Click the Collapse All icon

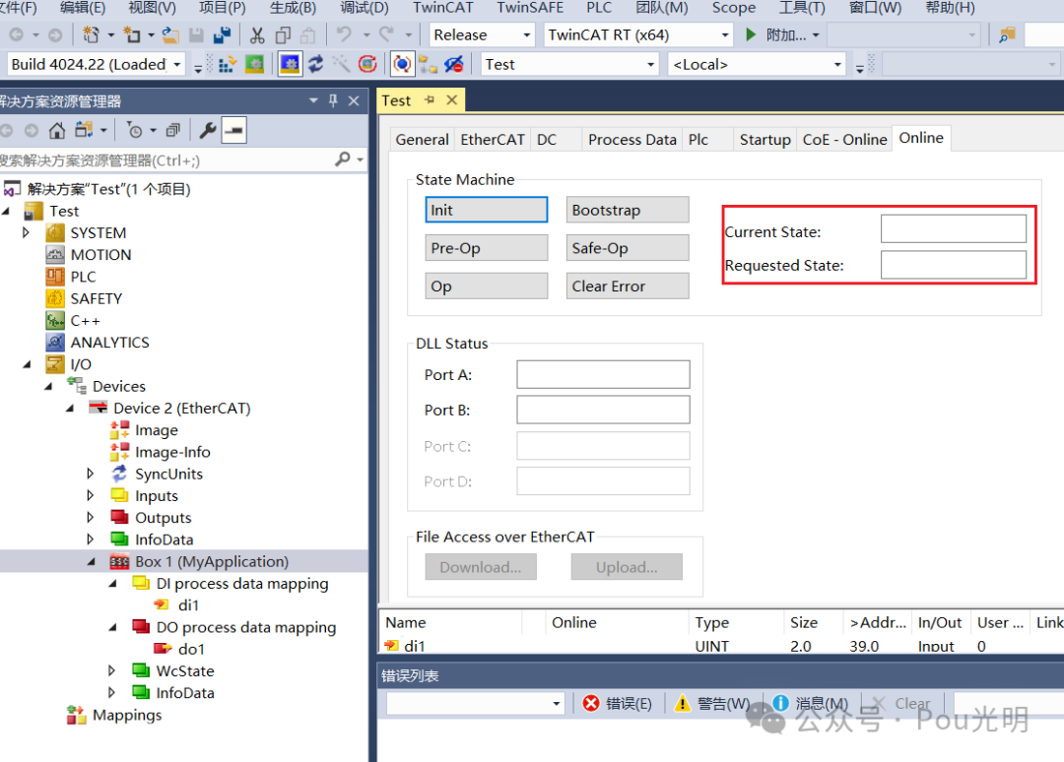tap(173, 130)
